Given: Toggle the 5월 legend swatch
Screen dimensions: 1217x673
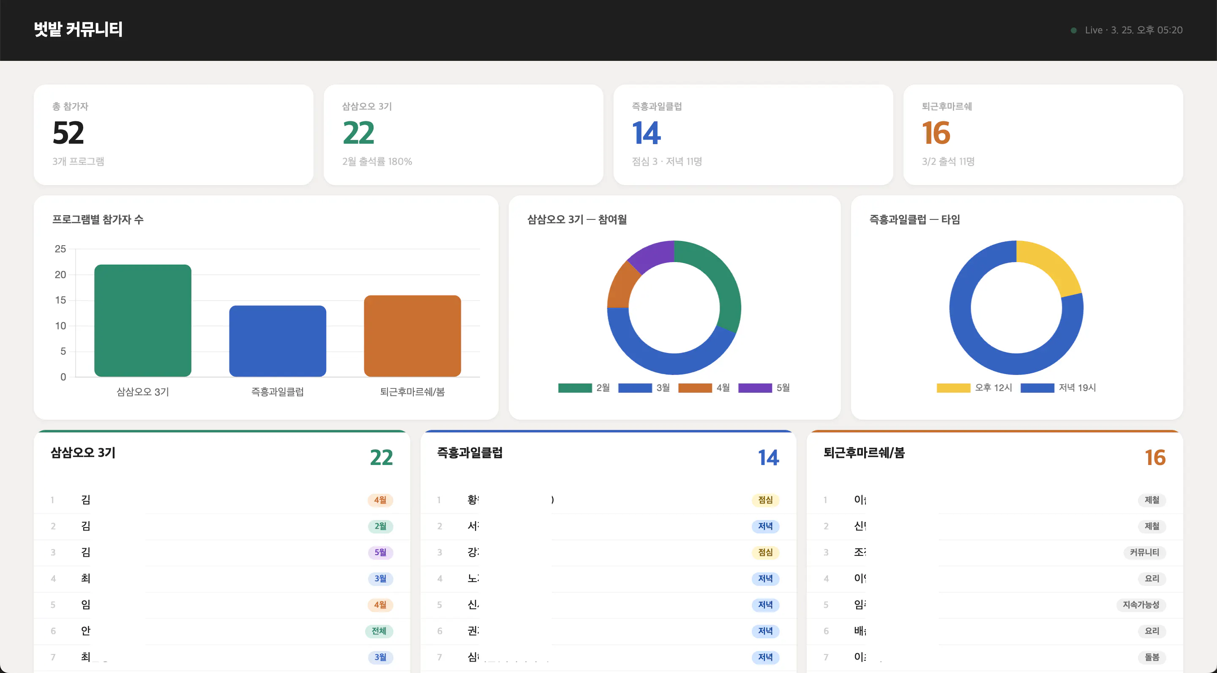Looking at the screenshot, I should (754, 388).
